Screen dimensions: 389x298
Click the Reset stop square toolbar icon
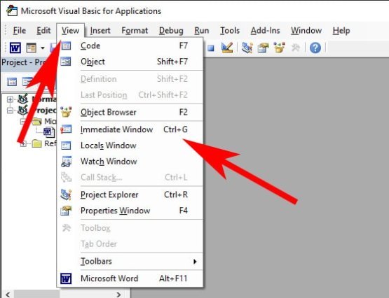211,48
